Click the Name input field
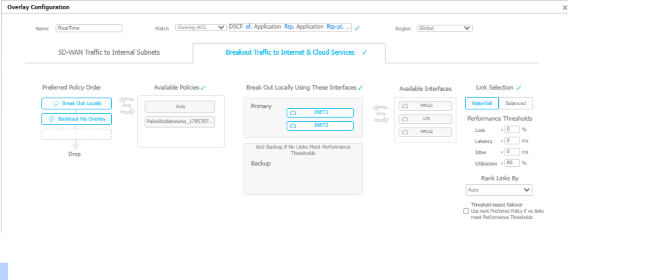 tap(89, 28)
